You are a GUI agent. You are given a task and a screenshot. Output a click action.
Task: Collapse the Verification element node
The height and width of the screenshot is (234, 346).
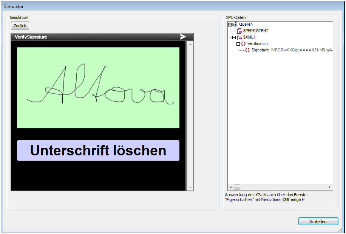coord(238,44)
